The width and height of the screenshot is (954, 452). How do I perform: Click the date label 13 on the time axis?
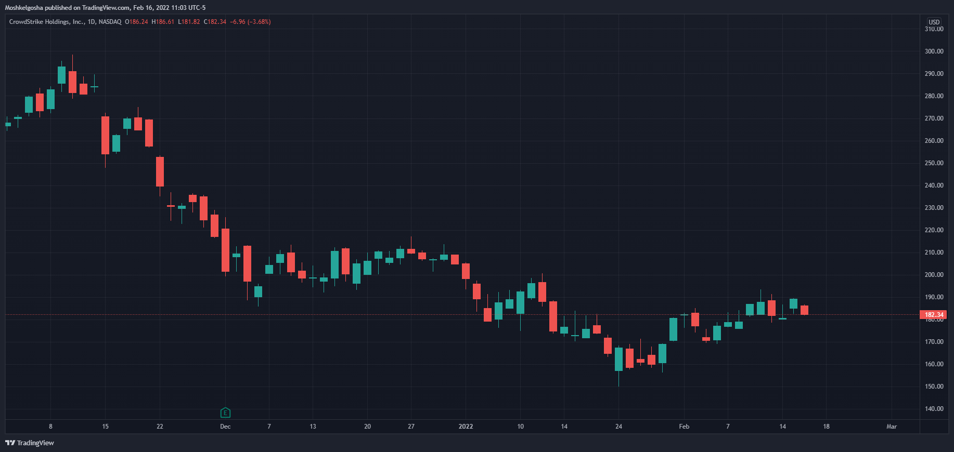313,427
